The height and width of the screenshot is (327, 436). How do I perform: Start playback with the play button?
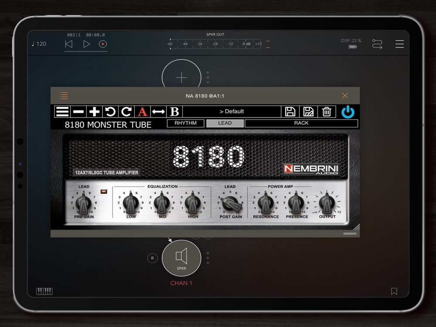pos(86,44)
